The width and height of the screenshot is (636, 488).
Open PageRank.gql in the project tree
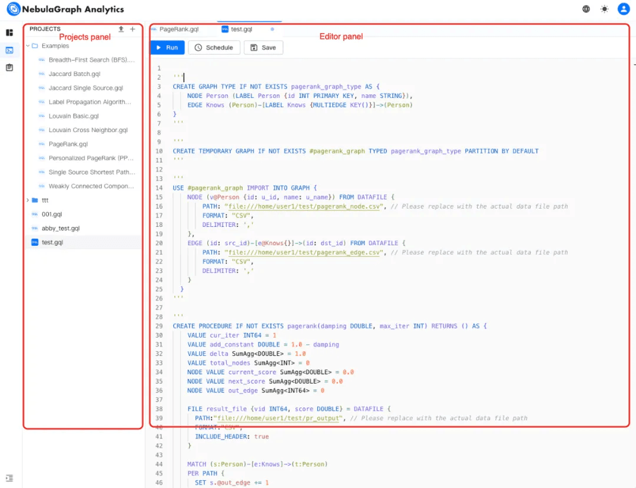pos(68,144)
